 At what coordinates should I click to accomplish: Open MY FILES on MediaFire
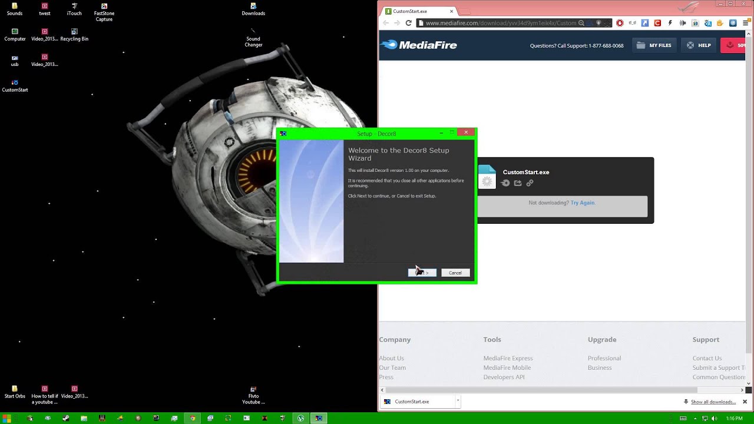654,45
